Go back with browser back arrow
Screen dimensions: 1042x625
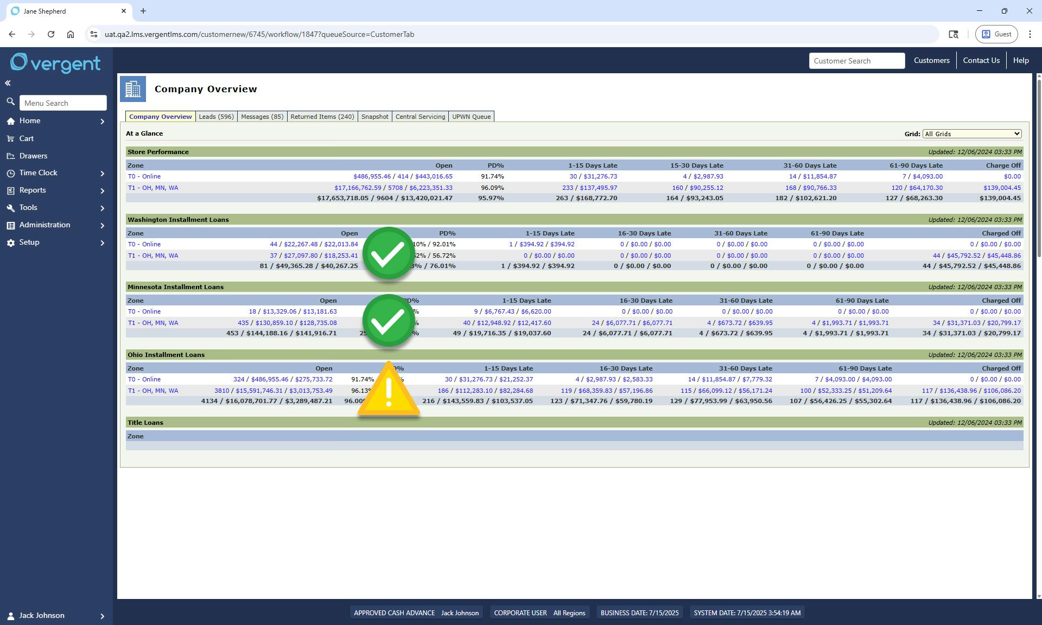(x=12, y=34)
